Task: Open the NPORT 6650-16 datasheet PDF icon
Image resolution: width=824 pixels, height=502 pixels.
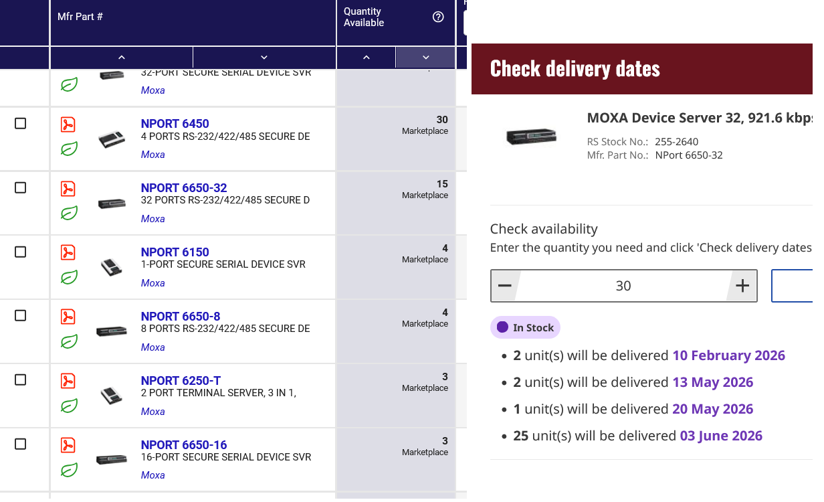Action: [x=68, y=446]
